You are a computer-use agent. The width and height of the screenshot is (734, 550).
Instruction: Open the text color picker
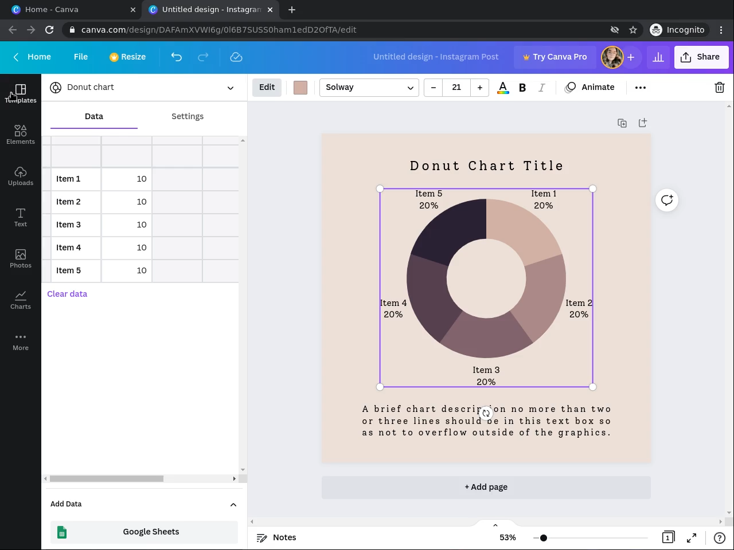click(503, 88)
